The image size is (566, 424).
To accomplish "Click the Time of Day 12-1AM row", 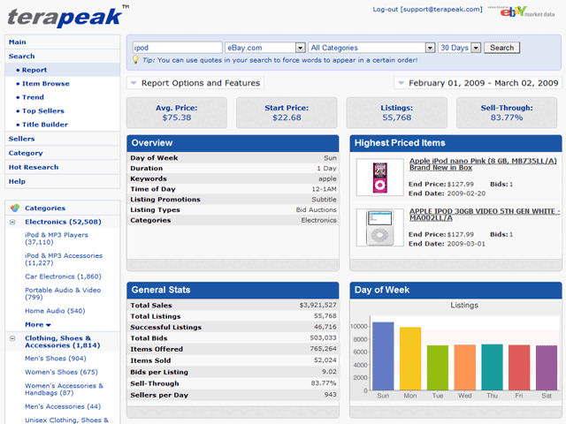I will [x=233, y=189].
